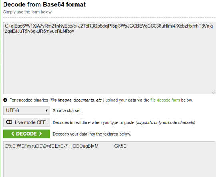216x177 pixels.
Task: Click the Base64 string's first line
Action: (109, 26)
